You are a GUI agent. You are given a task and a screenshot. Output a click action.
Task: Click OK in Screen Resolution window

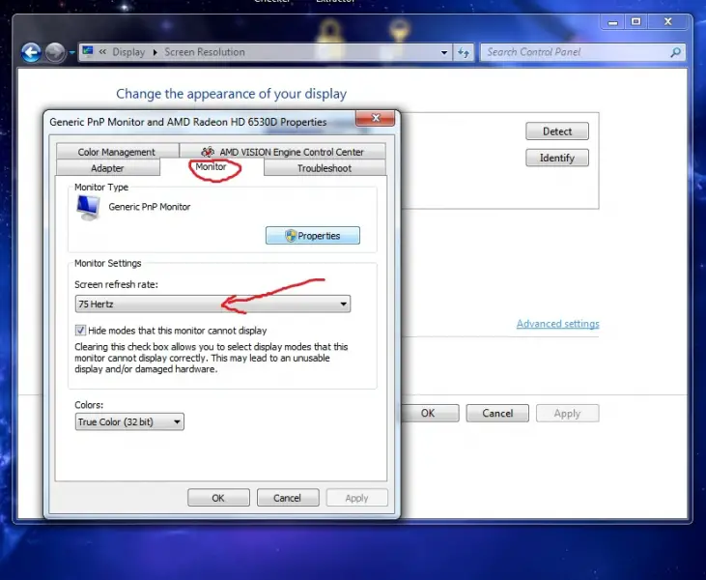[428, 414]
